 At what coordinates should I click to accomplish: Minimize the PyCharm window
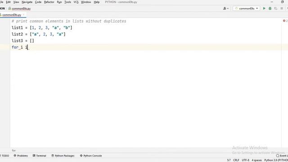(x=272, y=2)
